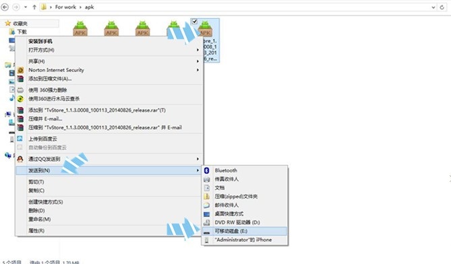The image size is (451, 264).
Task: Expand the Share submenu arrow
Action: (198, 61)
